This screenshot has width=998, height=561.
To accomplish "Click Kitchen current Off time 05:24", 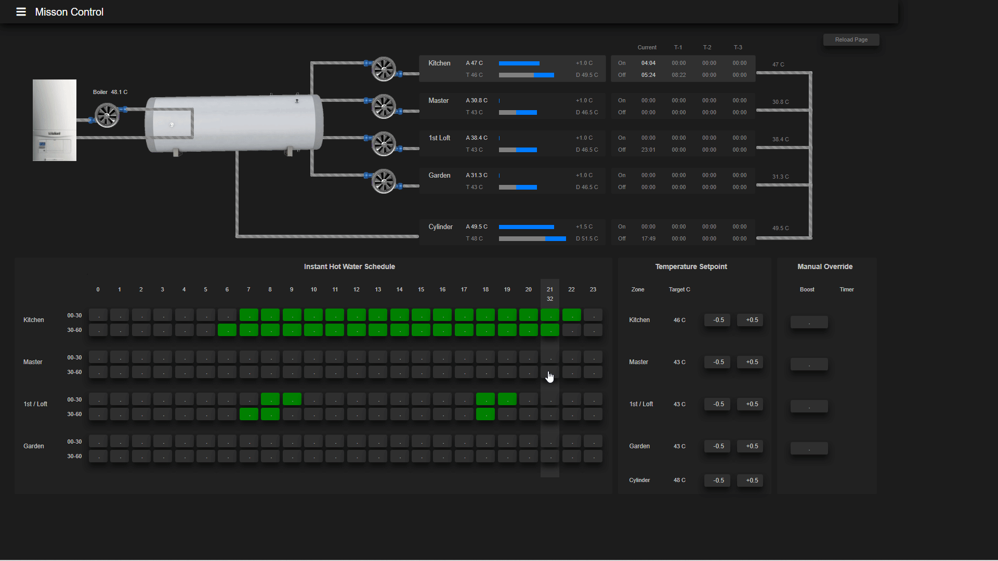I will [x=648, y=75].
